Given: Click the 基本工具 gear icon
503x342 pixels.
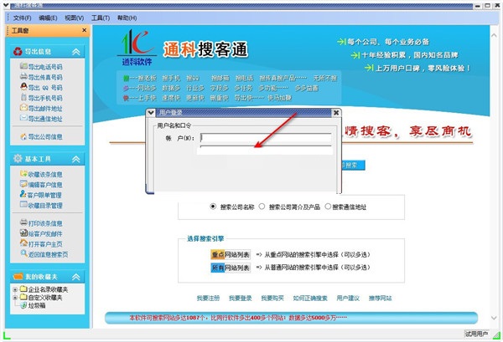Looking at the screenshot, I should pyautogui.click(x=18, y=158).
